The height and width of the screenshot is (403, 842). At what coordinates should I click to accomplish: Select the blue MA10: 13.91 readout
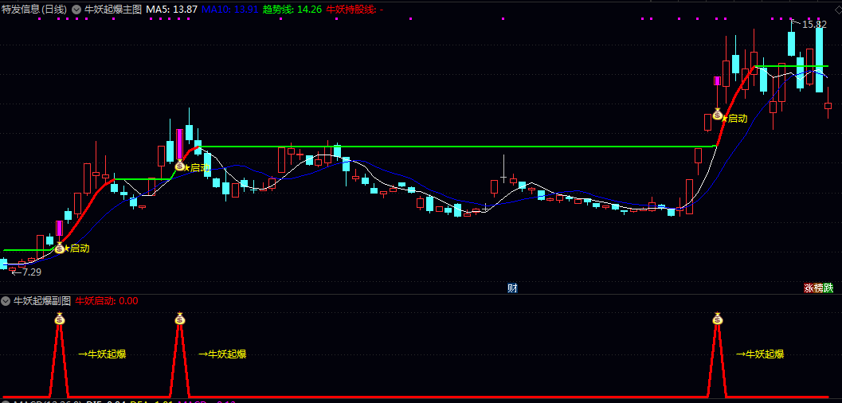click(230, 9)
